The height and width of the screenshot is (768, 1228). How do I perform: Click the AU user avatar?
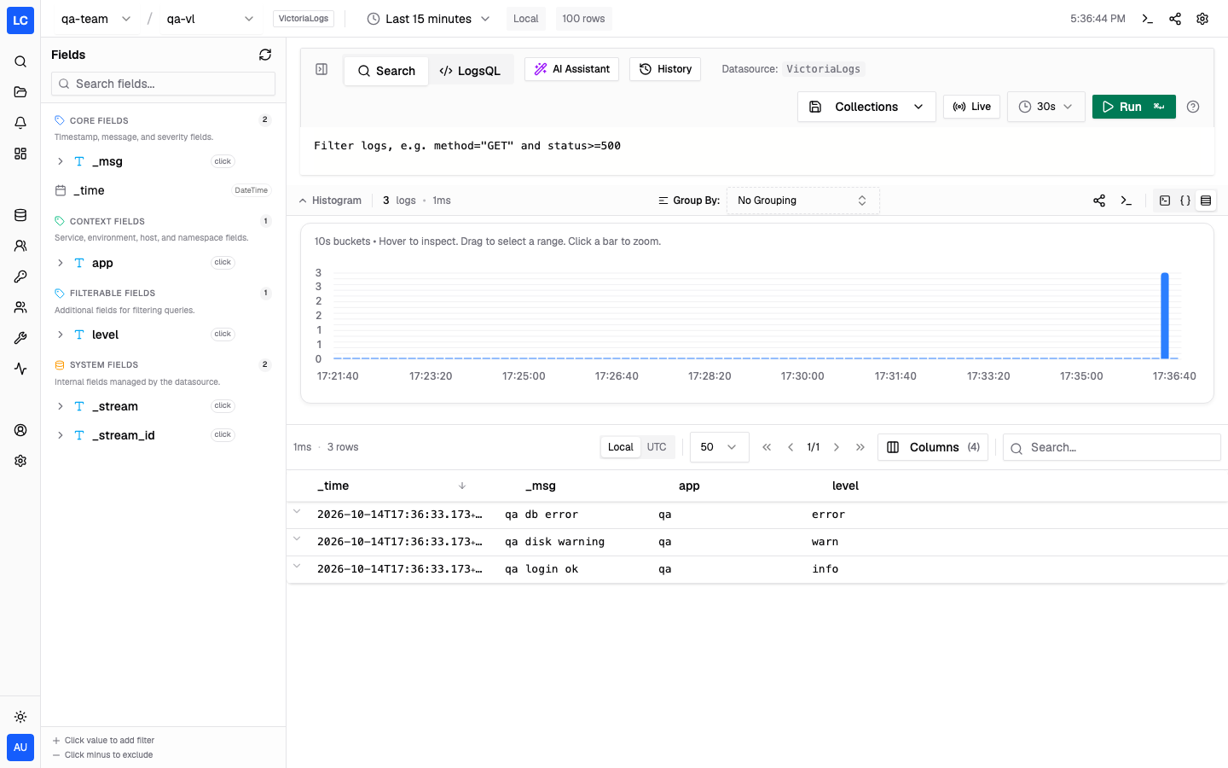click(20, 748)
